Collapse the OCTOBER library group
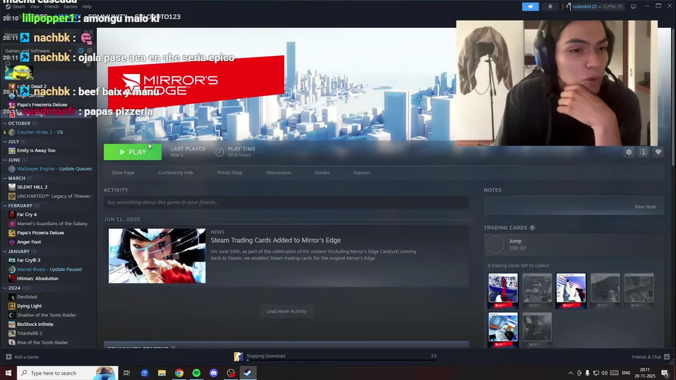Viewport: 676px width, 380px height. click(x=5, y=123)
